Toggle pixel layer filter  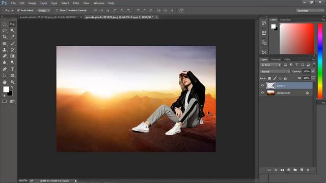pyautogui.click(x=285, y=65)
